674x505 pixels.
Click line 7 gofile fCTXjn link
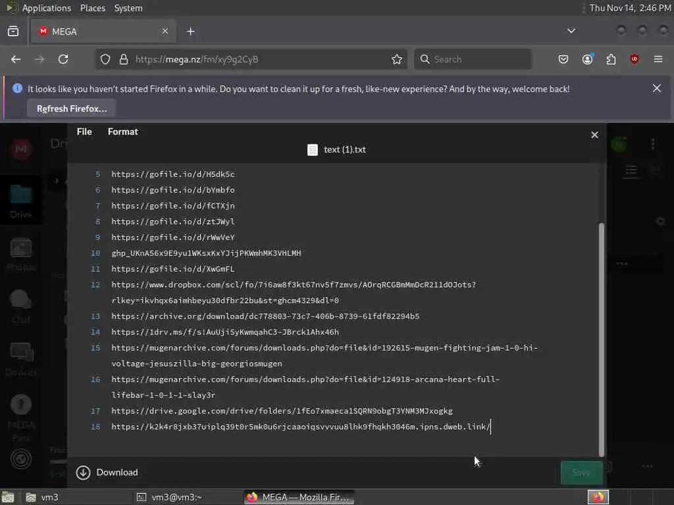click(x=173, y=206)
